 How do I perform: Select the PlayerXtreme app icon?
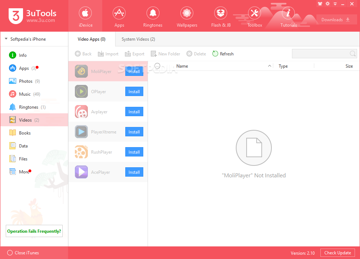click(x=81, y=132)
